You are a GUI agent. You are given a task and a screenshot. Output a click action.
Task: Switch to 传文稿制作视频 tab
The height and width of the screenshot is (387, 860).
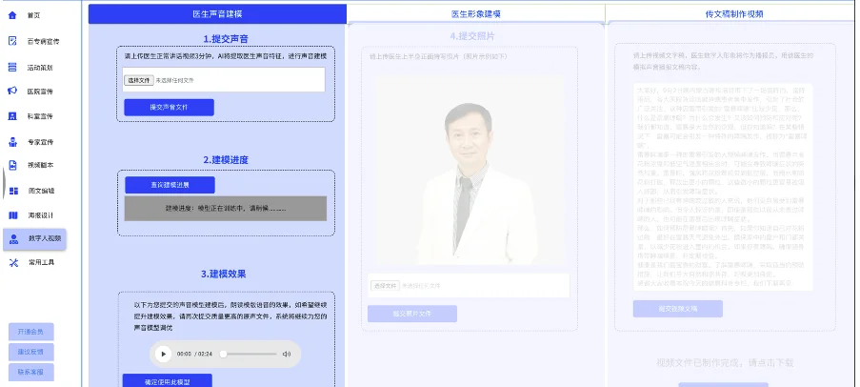tap(734, 14)
